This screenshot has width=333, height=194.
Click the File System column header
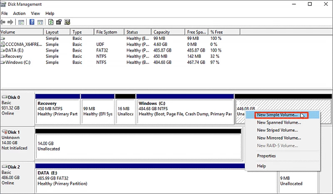coord(106,32)
